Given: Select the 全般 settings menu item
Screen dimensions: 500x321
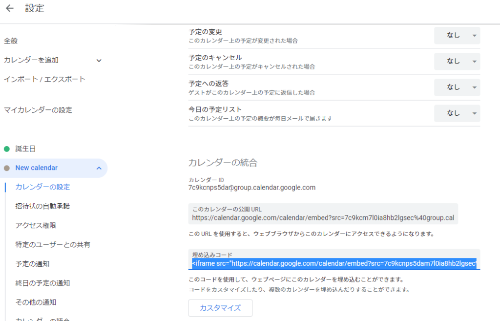Looking at the screenshot, I should click(11, 41).
